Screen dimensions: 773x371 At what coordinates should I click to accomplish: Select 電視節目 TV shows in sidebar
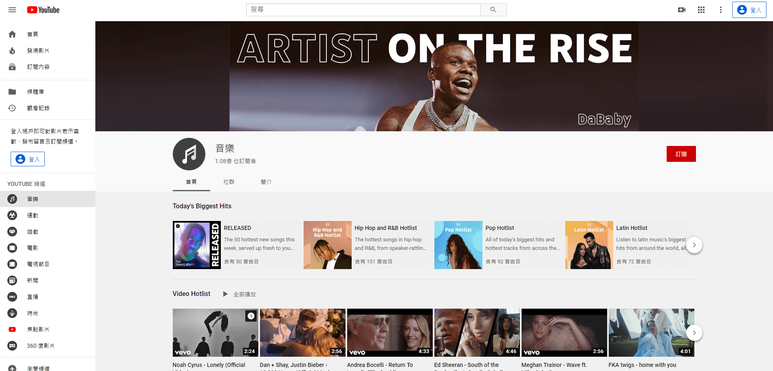coord(48,264)
